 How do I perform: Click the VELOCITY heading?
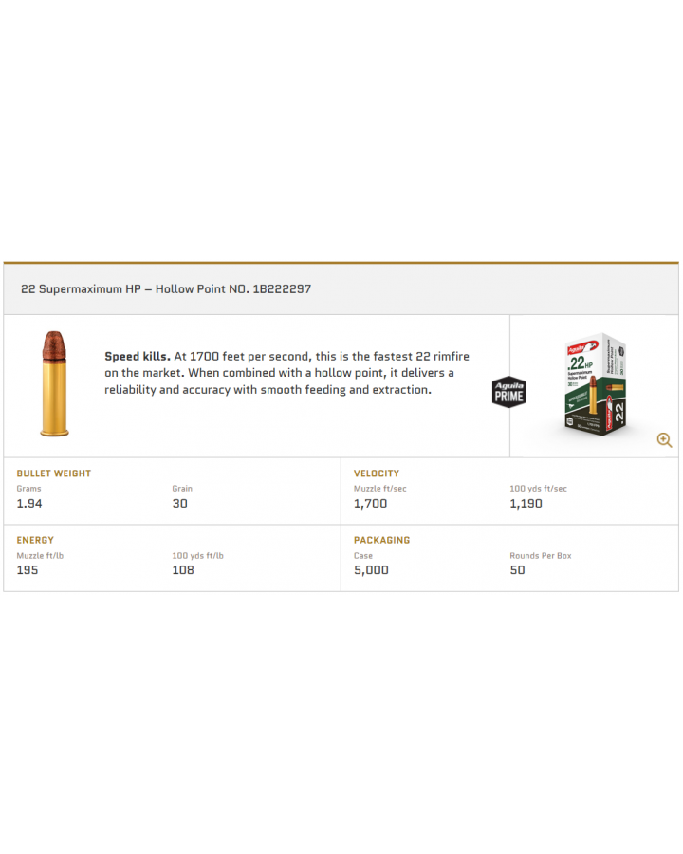(377, 473)
